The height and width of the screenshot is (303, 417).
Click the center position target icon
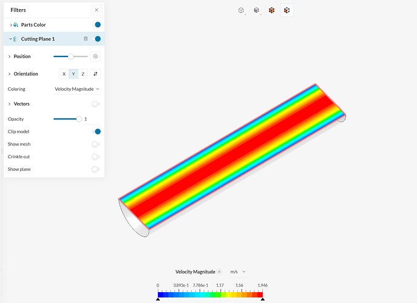(x=95, y=56)
